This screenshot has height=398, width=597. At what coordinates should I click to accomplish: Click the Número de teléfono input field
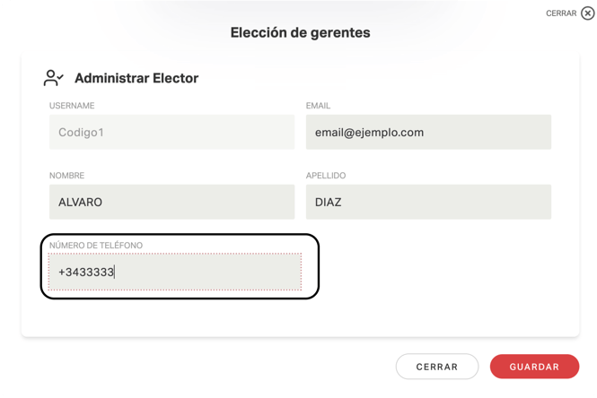tap(175, 272)
